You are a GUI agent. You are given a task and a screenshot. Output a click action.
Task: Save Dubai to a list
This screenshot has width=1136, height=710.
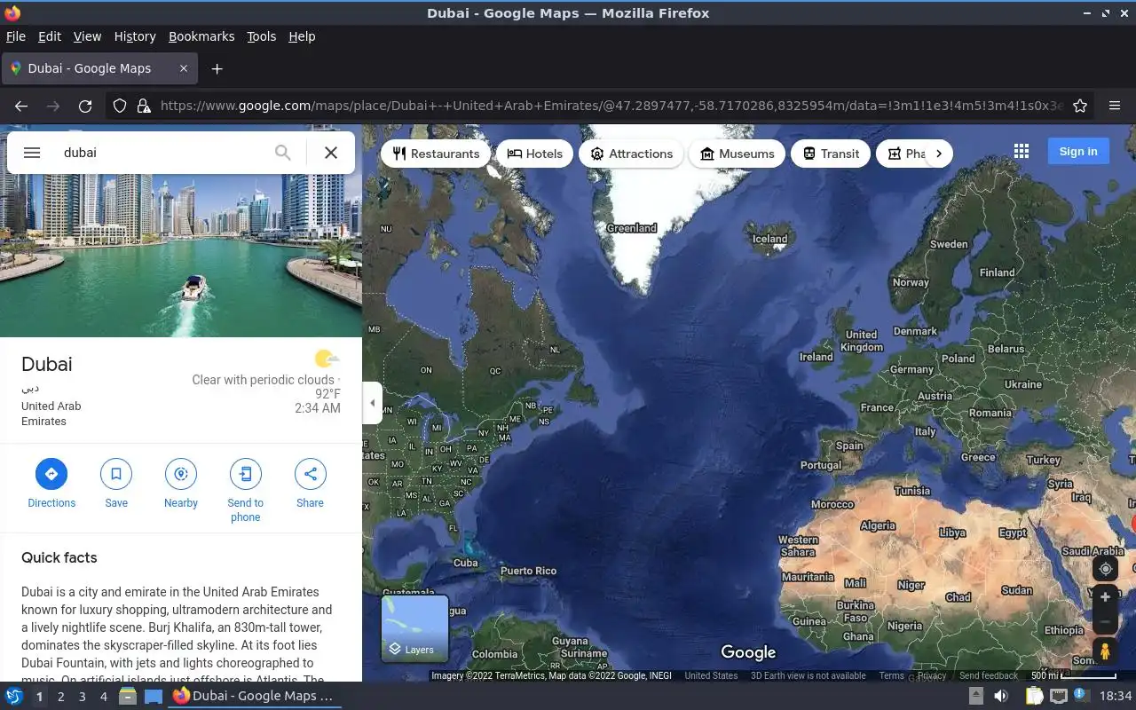click(116, 483)
